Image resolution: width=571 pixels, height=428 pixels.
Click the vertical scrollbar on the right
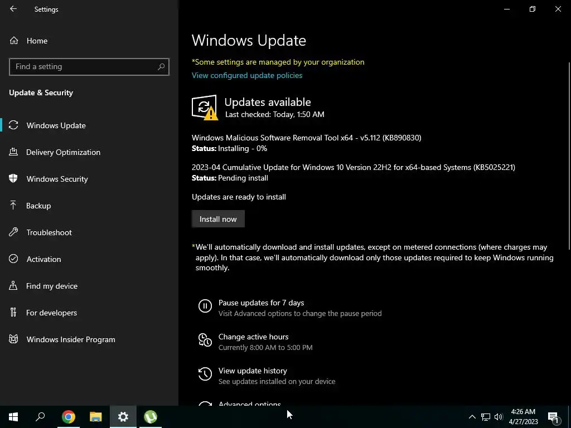pyautogui.click(x=569, y=157)
